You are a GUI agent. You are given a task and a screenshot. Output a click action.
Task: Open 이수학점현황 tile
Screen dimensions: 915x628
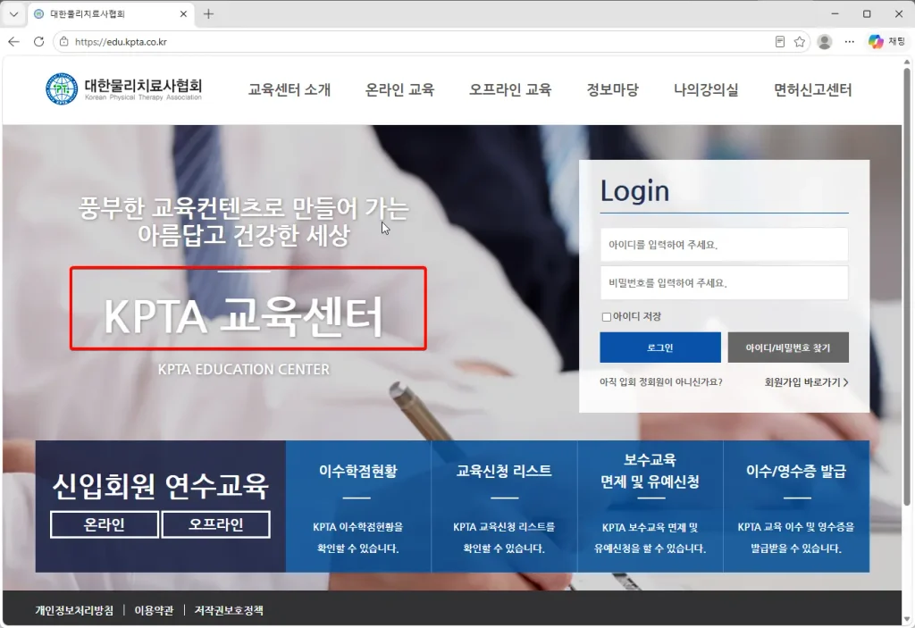pyautogui.click(x=357, y=507)
